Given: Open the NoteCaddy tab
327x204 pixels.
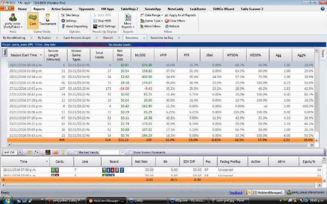Looking at the screenshot, I should point(175,9).
